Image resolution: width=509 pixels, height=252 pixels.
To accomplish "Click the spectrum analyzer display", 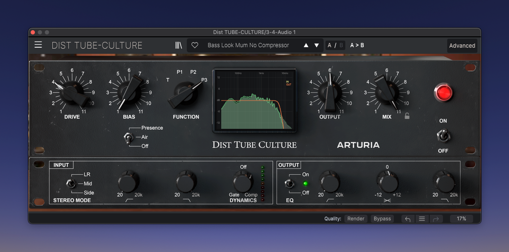I will tap(255, 100).
